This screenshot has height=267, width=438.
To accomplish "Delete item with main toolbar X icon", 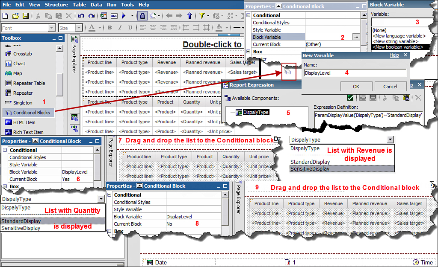I will coord(68,16).
